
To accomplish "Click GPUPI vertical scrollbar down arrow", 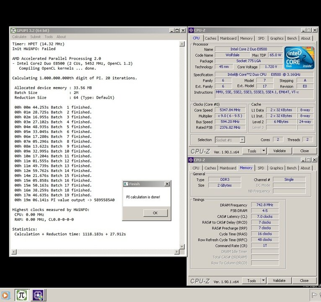I will [182, 246].
